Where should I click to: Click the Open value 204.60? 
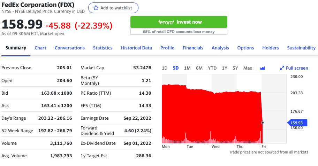(x=64, y=81)
